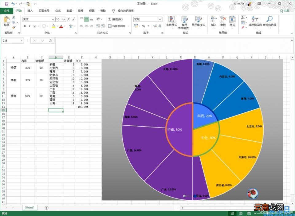Screen dimensions: 295x216
Task: Click Decrease Decimal icon
Action: (x=160, y=26)
